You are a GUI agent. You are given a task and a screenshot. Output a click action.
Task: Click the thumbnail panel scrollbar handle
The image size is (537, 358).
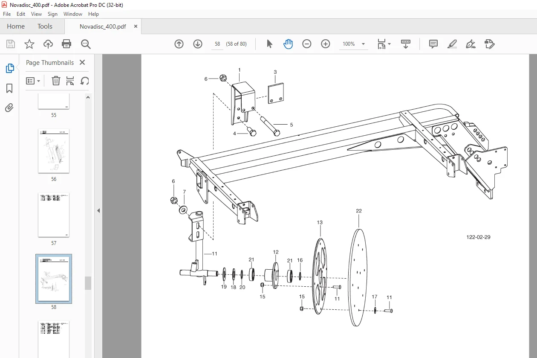pyautogui.click(x=88, y=283)
